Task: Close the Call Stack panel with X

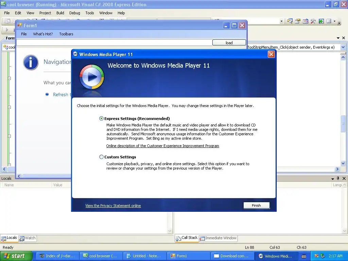Action: pyautogui.click(x=344, y=178)
